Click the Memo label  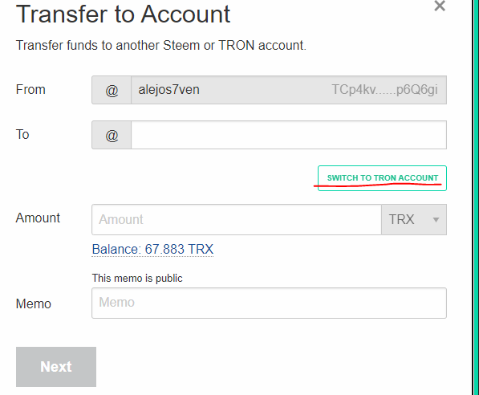coord(34,304)
